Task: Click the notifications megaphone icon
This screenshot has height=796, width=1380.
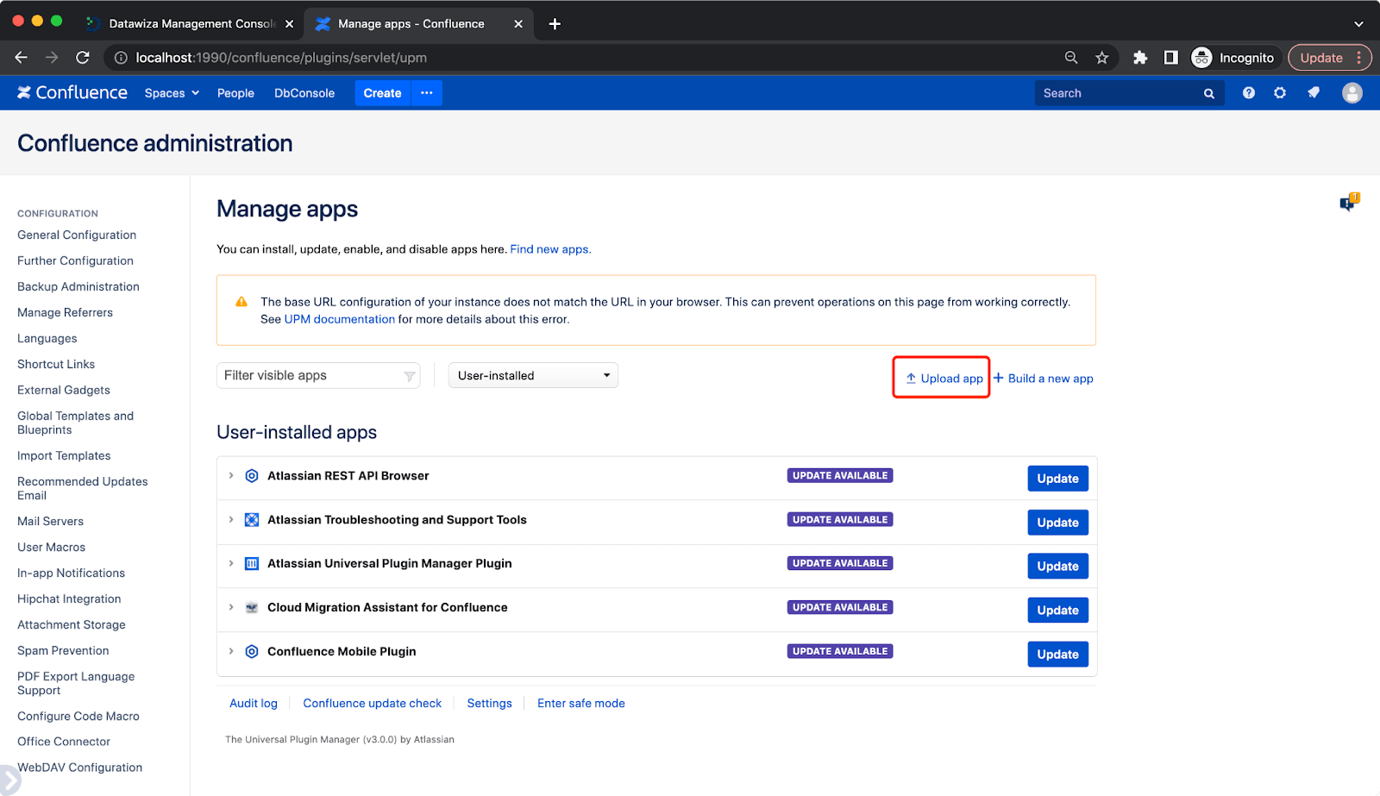Action: point(1314,93)
